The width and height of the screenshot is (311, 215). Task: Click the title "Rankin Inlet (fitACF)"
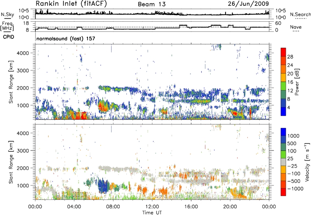tap(71, 3)
